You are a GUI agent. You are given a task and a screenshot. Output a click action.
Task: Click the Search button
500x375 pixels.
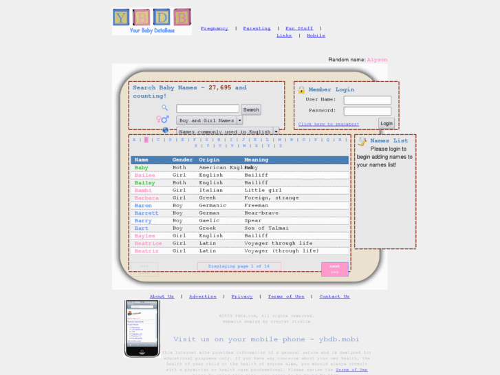[x=251, y=109]
